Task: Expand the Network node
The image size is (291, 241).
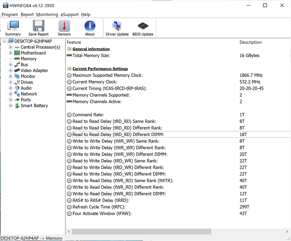Action: point(11,94)
